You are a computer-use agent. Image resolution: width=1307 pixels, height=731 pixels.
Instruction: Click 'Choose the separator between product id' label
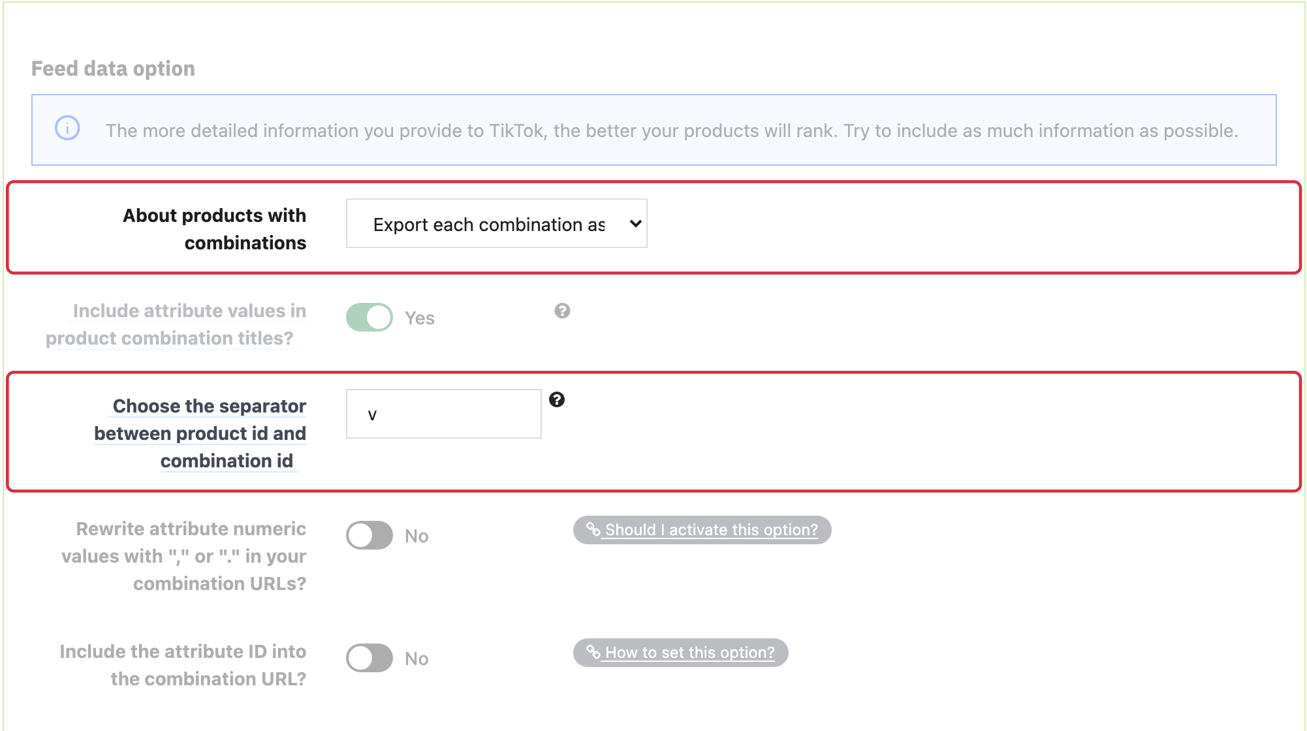pyautogui.click(x=200, y=433)
